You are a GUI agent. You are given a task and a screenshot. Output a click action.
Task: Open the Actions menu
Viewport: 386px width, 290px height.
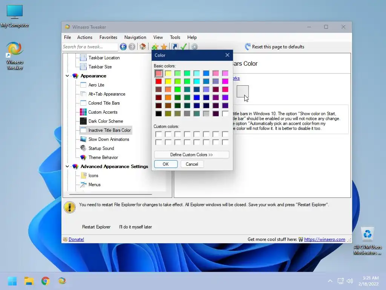(x=85, y=37)
